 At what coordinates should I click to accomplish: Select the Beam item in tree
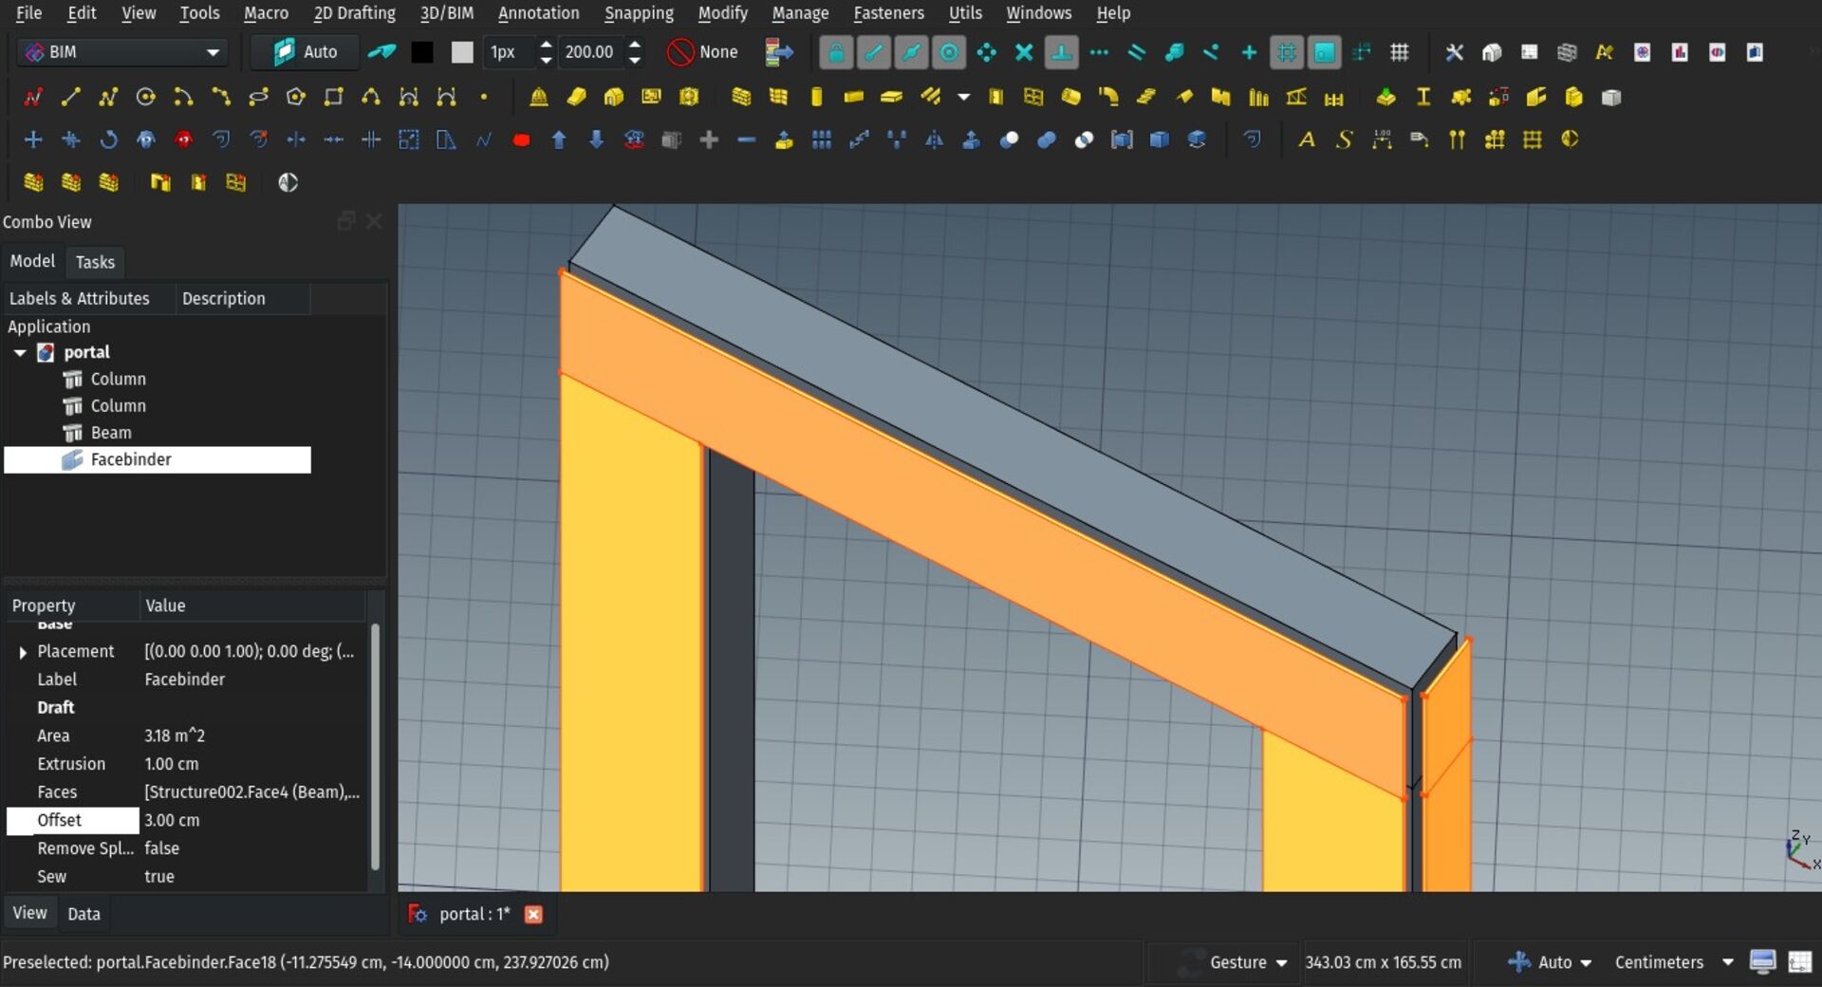[x=111, y=433]
